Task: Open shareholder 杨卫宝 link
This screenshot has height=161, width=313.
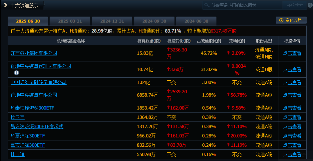Action: pos(18,117)
